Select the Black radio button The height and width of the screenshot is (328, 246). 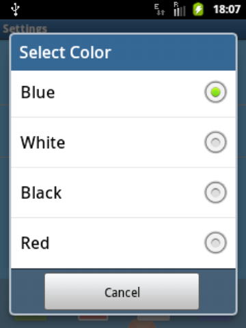click(x=215, y=193)
